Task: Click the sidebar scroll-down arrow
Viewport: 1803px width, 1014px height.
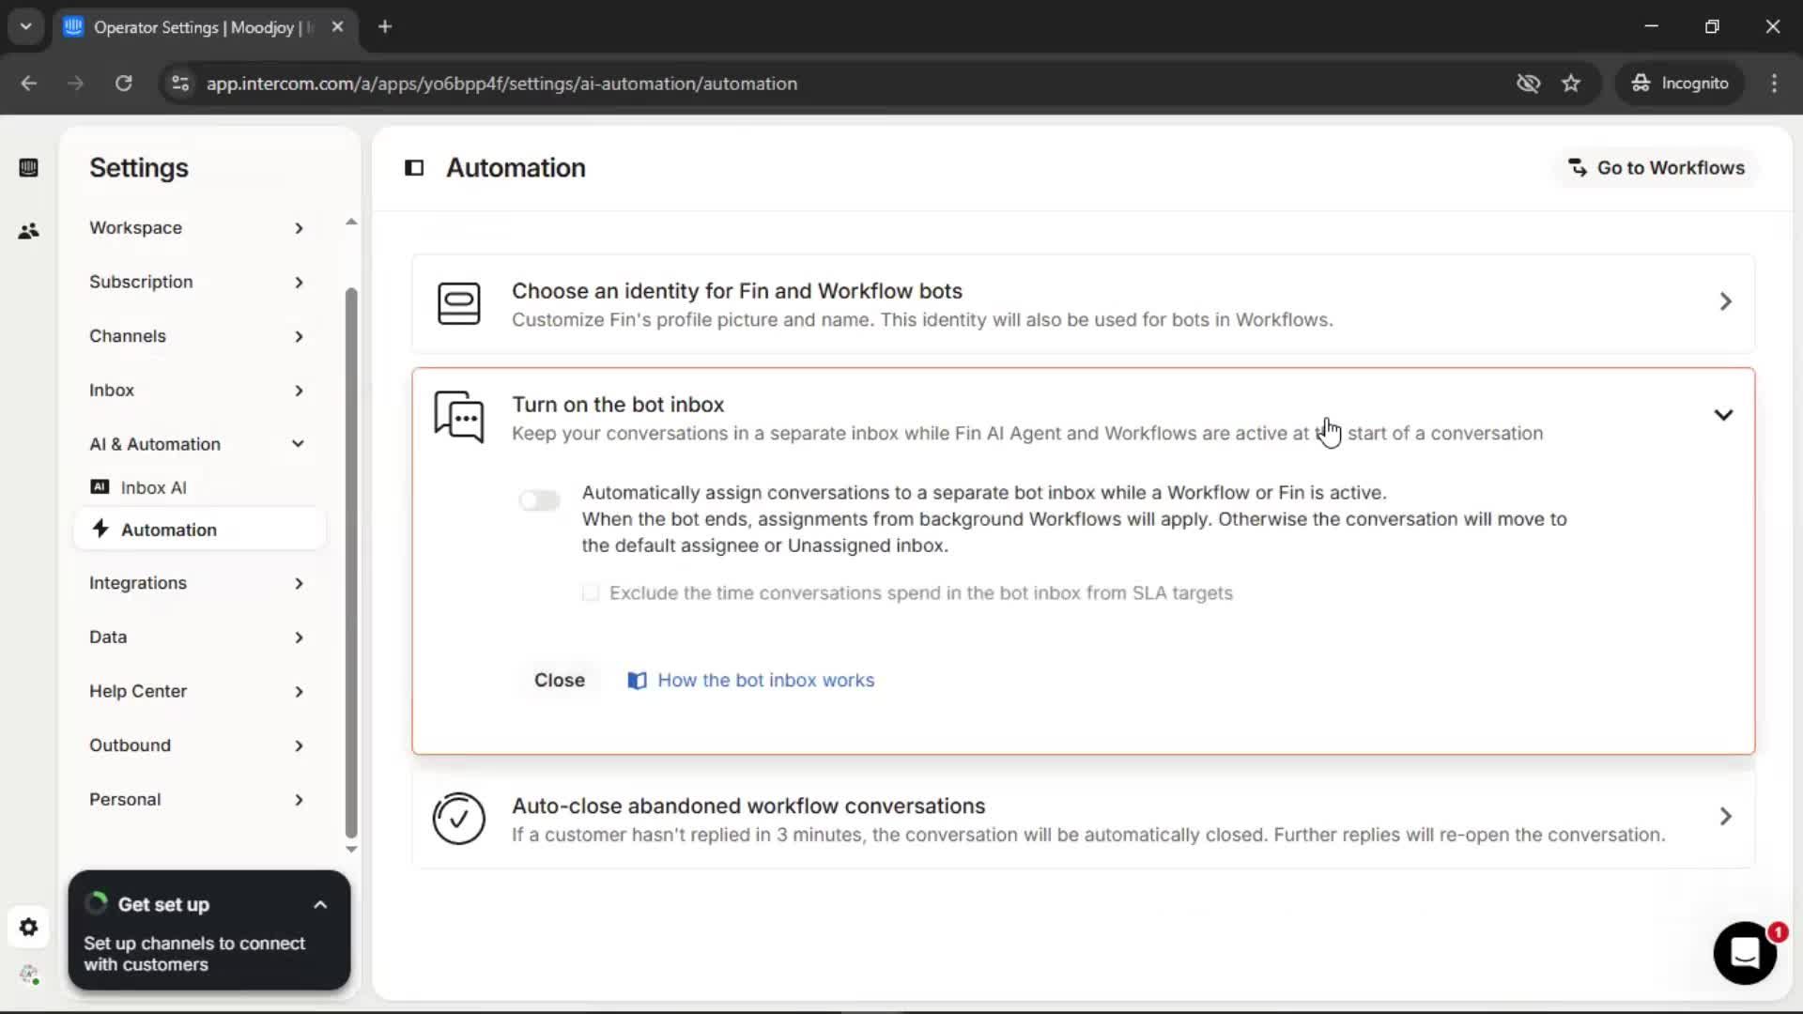Action: click(x=351, y=850)
